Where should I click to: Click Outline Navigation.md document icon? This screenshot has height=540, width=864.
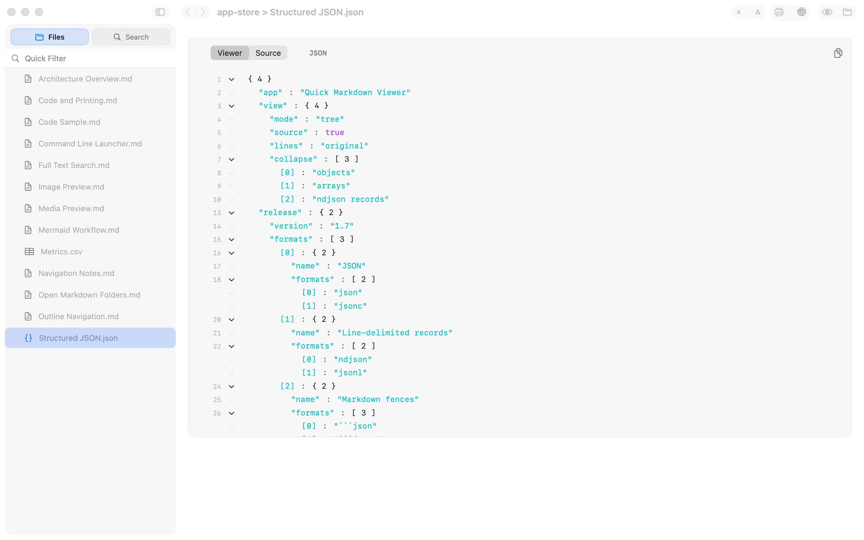pos(28,316)
